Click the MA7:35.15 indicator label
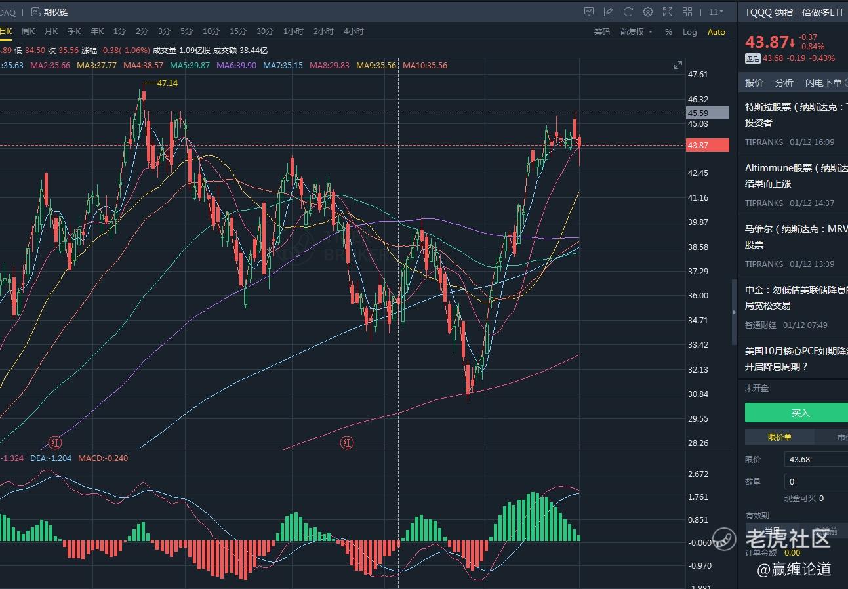 [x=283, y=65]
